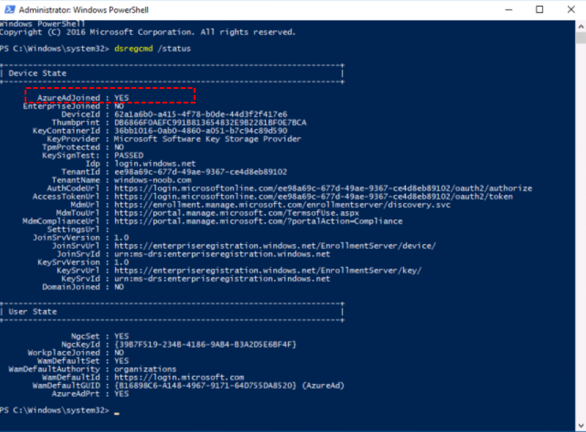This screenshot has height=432, width=586.
Task: Click the scrollbar up arrow
Action: [580, 25]
